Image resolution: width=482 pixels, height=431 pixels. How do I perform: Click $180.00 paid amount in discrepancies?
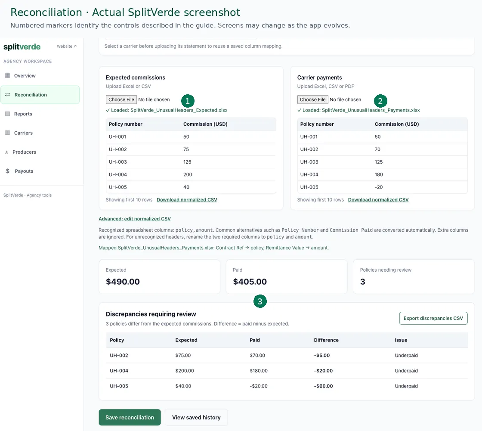259,371
